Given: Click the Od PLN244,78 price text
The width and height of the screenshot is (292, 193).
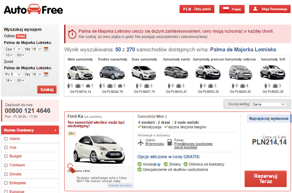Looking at the screenshot, I should [x=112, y=92].
